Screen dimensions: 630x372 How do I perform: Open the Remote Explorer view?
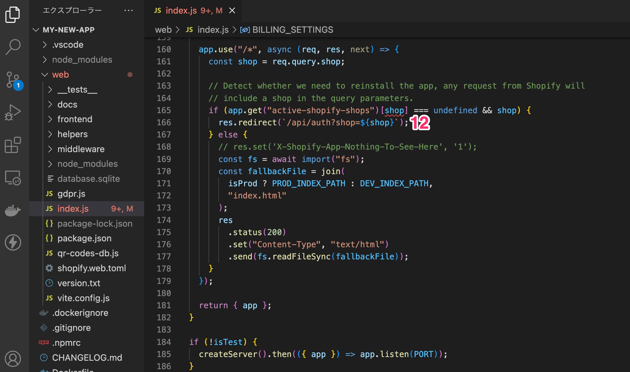(x=13, y=178)
